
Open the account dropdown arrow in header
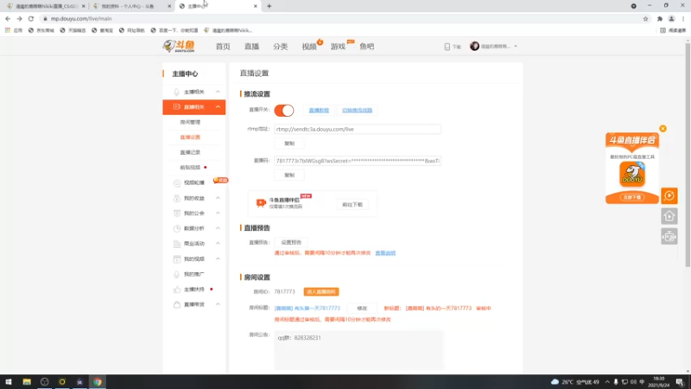coord(516,47)
